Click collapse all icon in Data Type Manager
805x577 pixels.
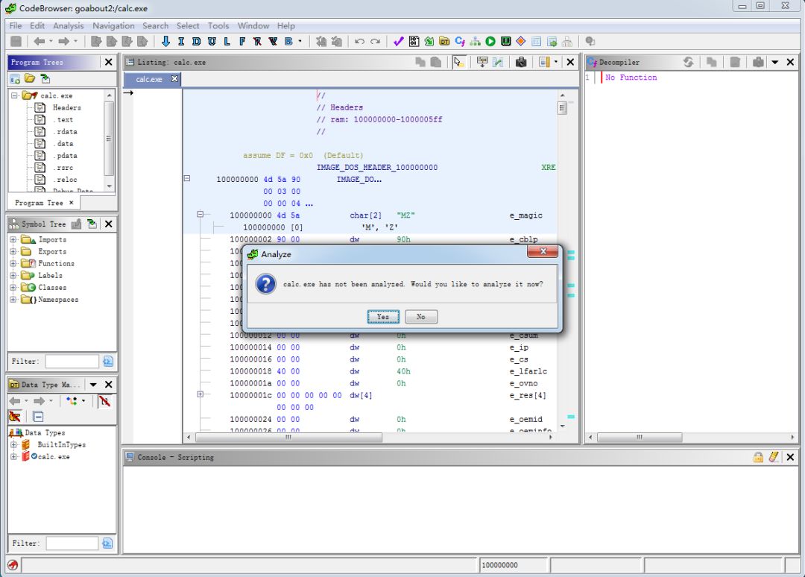(38, 416)
